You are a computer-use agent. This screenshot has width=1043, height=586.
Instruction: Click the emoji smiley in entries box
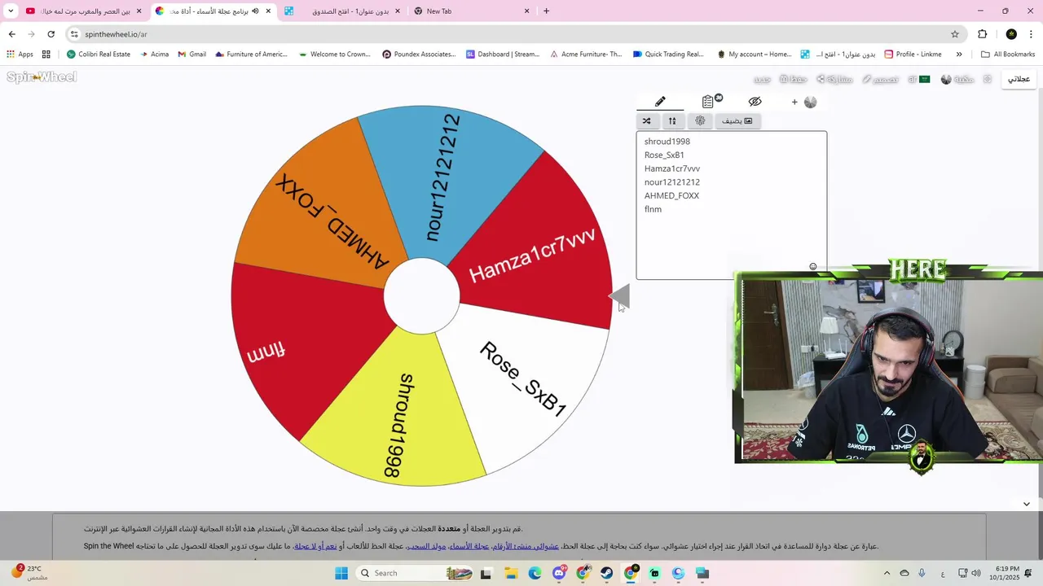coord(812,267)
